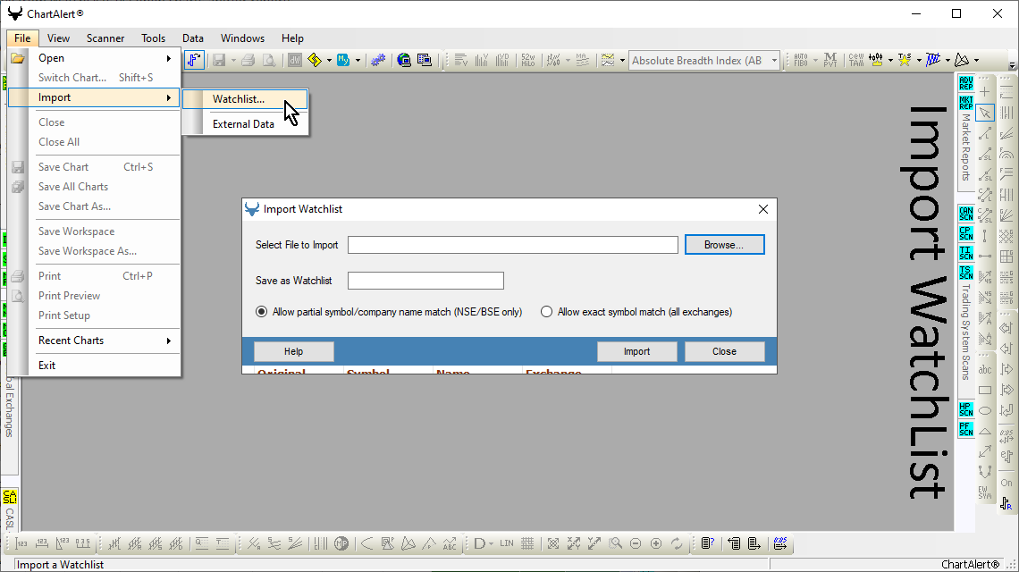The width and height of the screenshot is (1019, 572).
Task: Click the MP circle icon
Action: pyautogui.click(x=341, y=543)
